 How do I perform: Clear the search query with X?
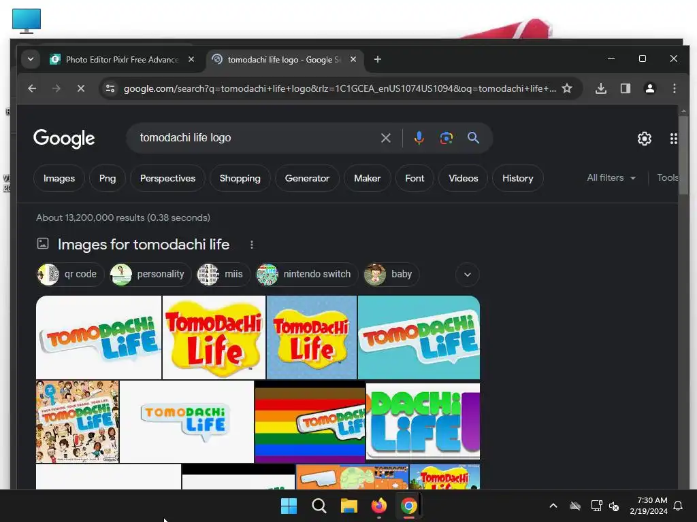click(x=386, y=138)
